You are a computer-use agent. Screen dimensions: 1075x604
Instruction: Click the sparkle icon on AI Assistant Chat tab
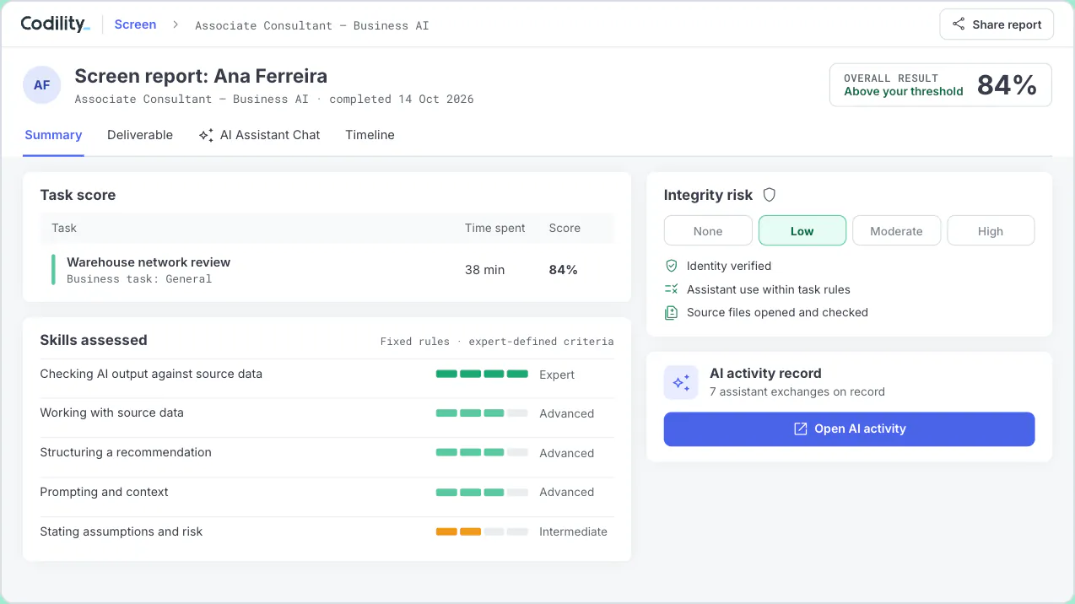(x=206, y=135)
